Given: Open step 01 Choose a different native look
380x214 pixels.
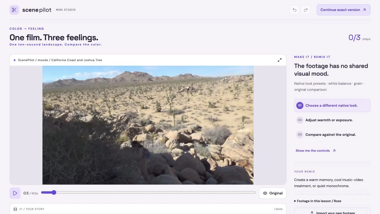Looking at the screenshot, I should (332, 106).
